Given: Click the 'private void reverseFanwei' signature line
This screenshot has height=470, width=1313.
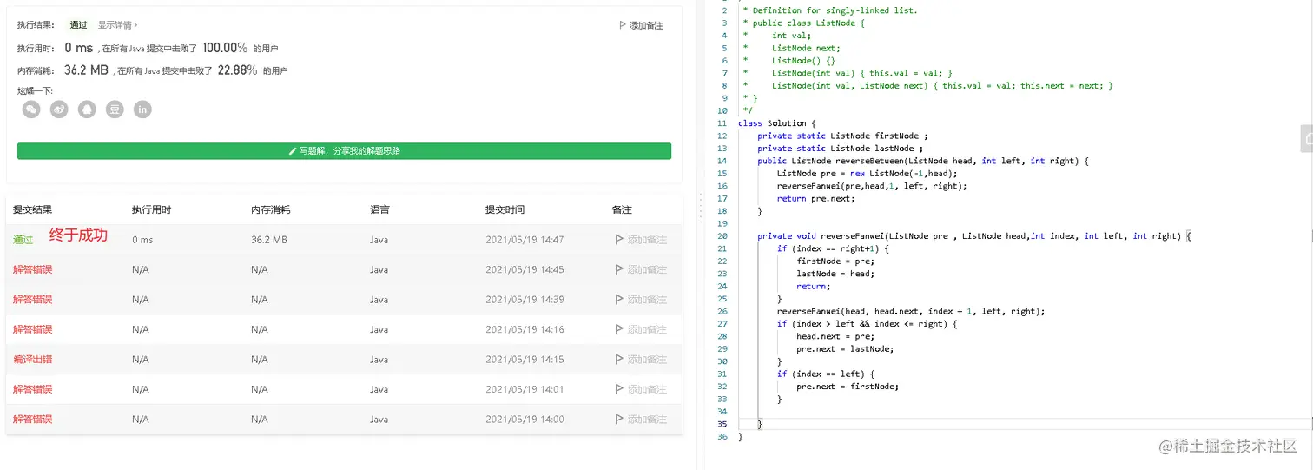Looking at the screenshot, I should click(x=974, y=236).
